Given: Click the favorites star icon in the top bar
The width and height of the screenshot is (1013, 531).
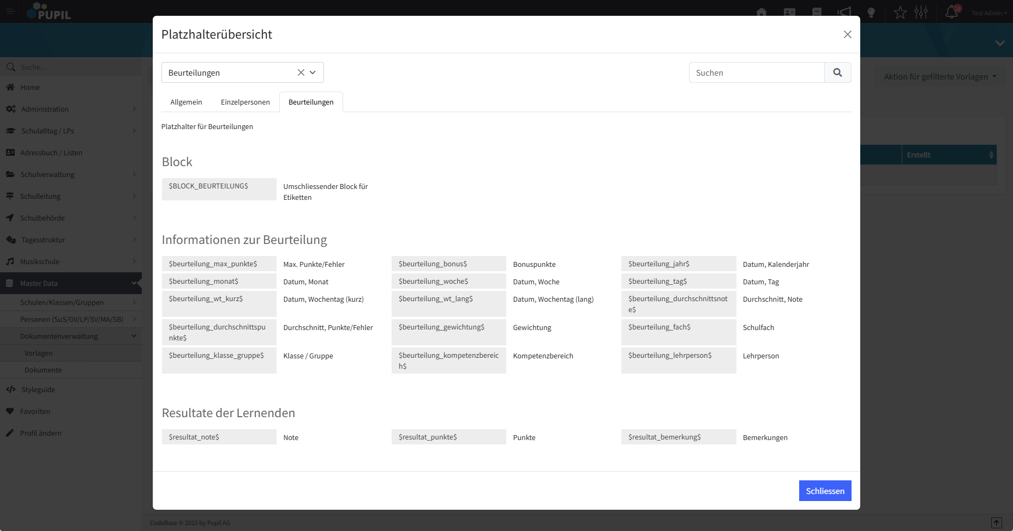Looking at the screenshot, I should (900, 13).
